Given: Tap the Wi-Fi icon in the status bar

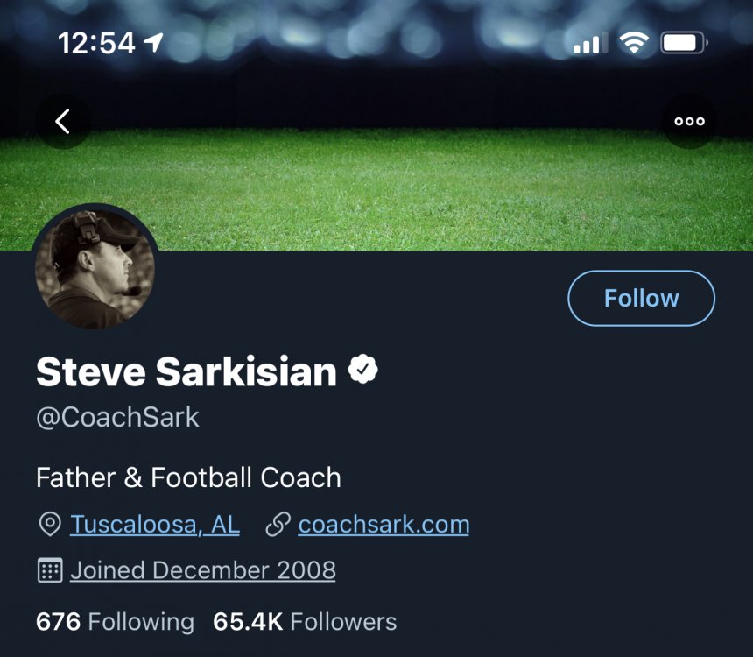Looking at the screenshot, I should point(633,42).
